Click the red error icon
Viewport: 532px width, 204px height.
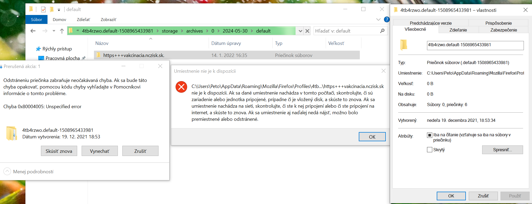pos(181,87)
